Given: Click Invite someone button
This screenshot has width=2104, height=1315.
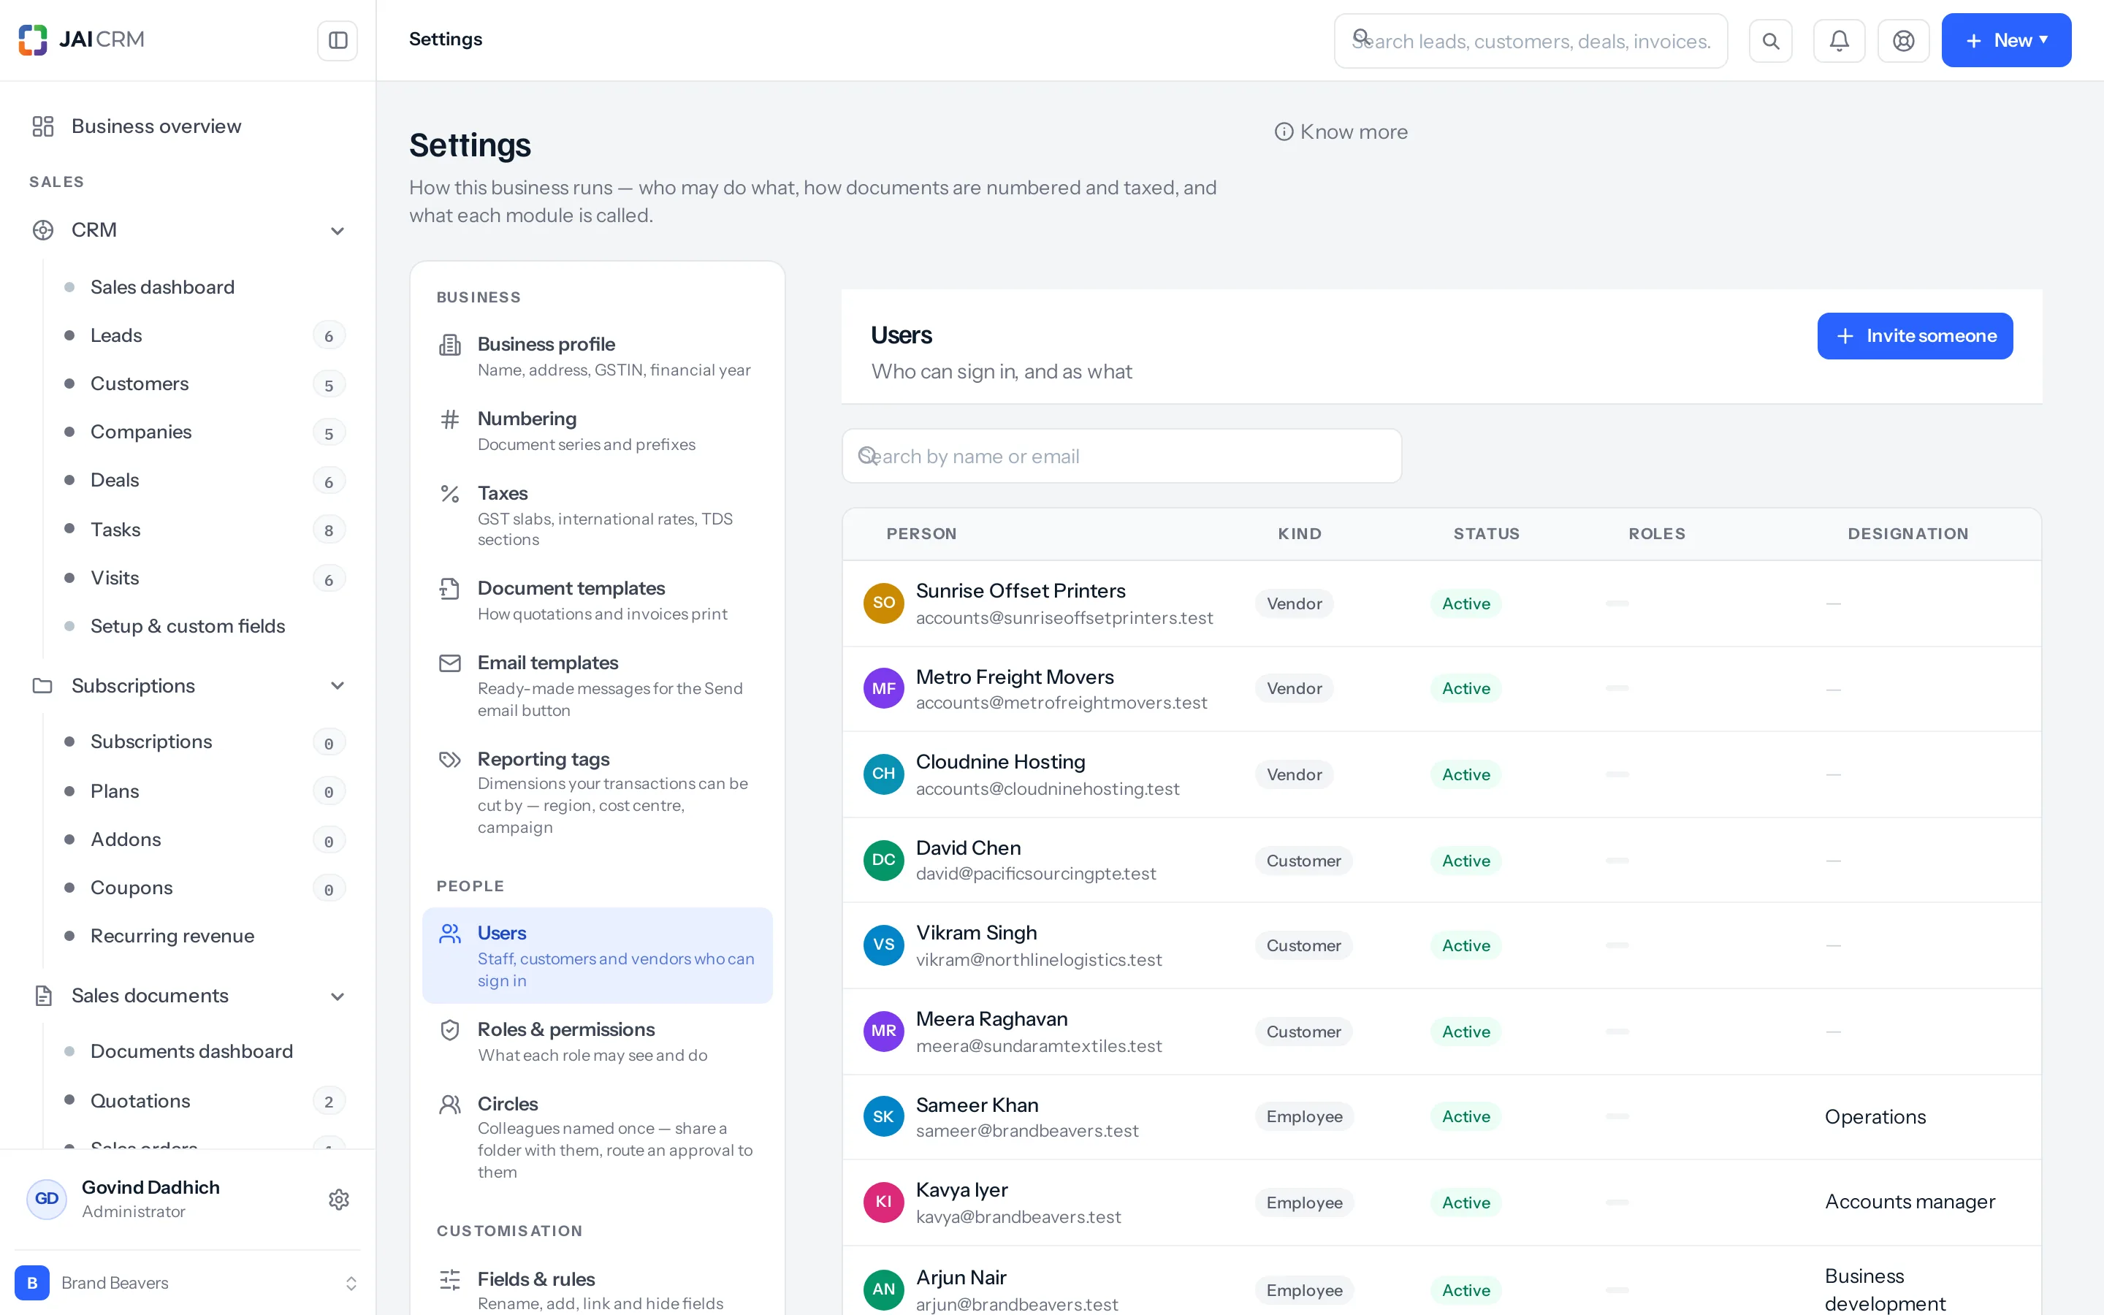Looking at the screenshot, I should pyautogui.click(x=1915, y=336).
